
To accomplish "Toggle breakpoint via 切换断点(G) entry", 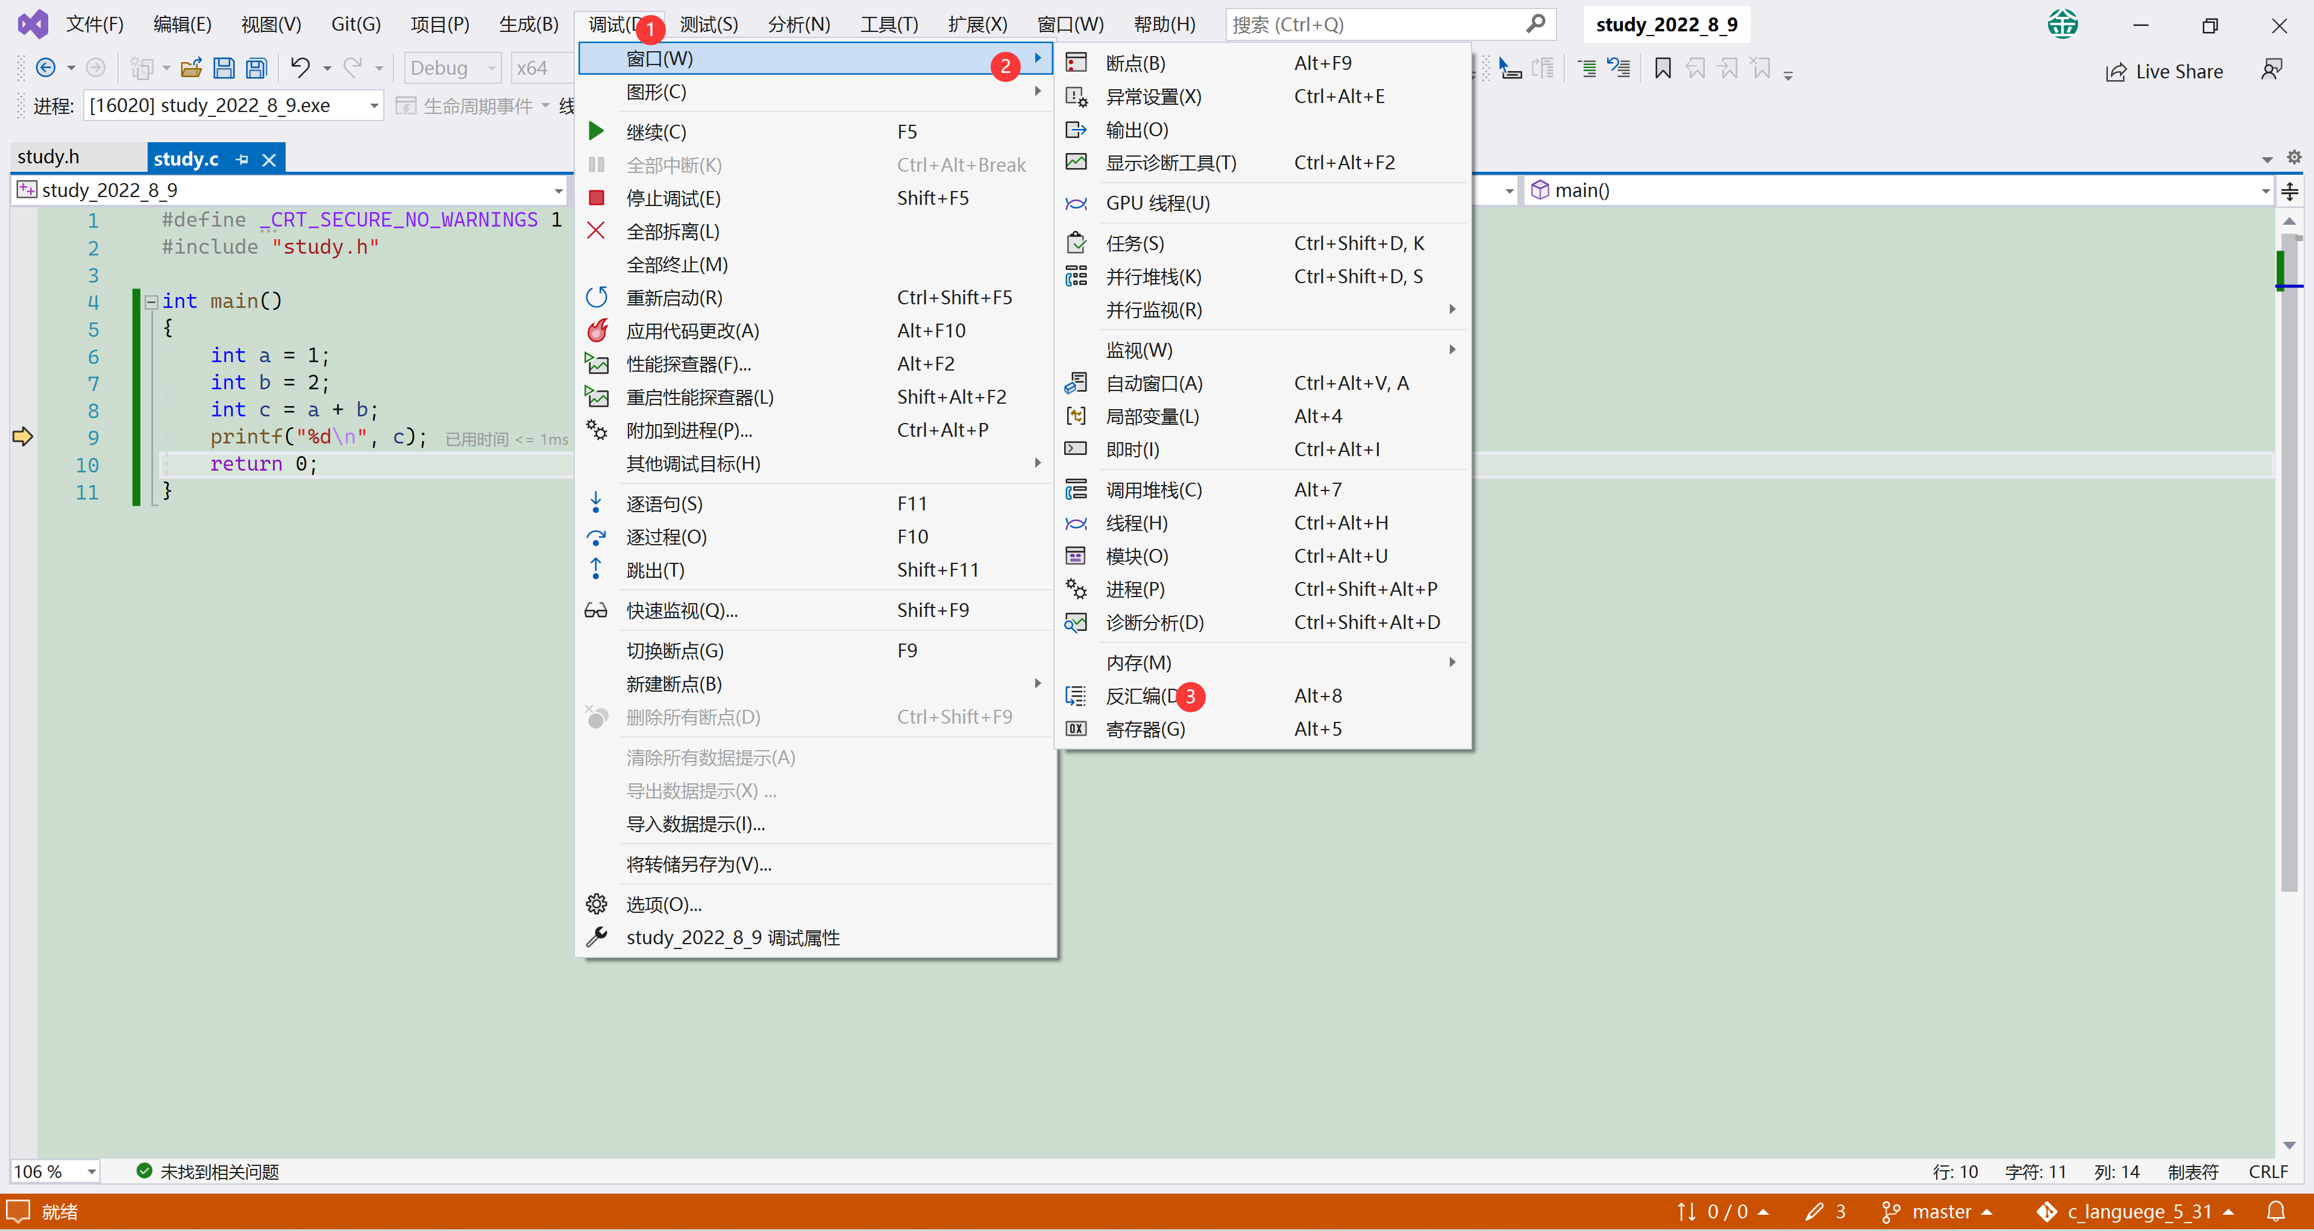I will pos(674,650).
